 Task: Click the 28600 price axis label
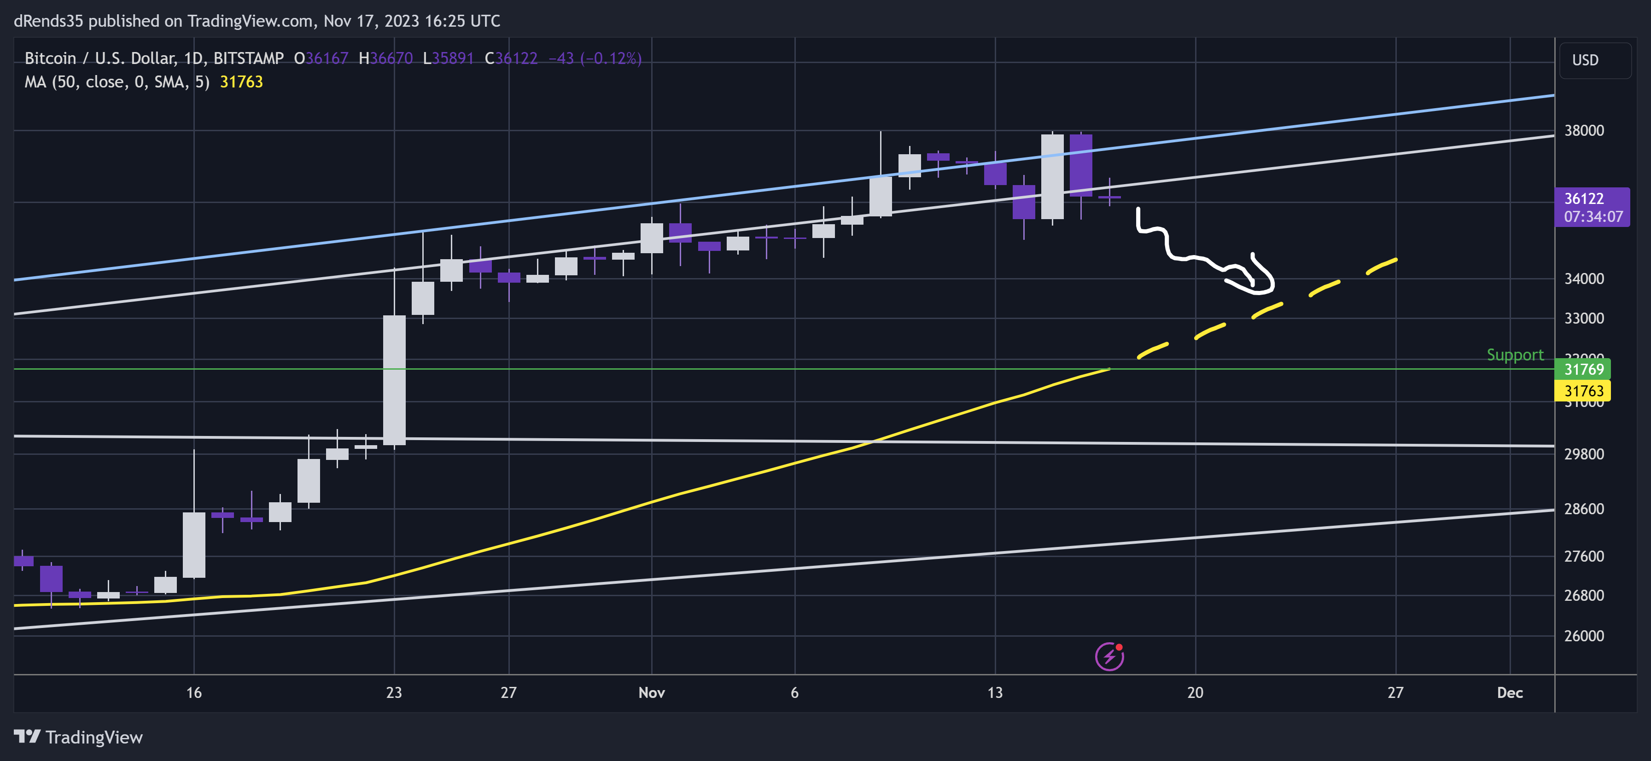[1584, 509]
